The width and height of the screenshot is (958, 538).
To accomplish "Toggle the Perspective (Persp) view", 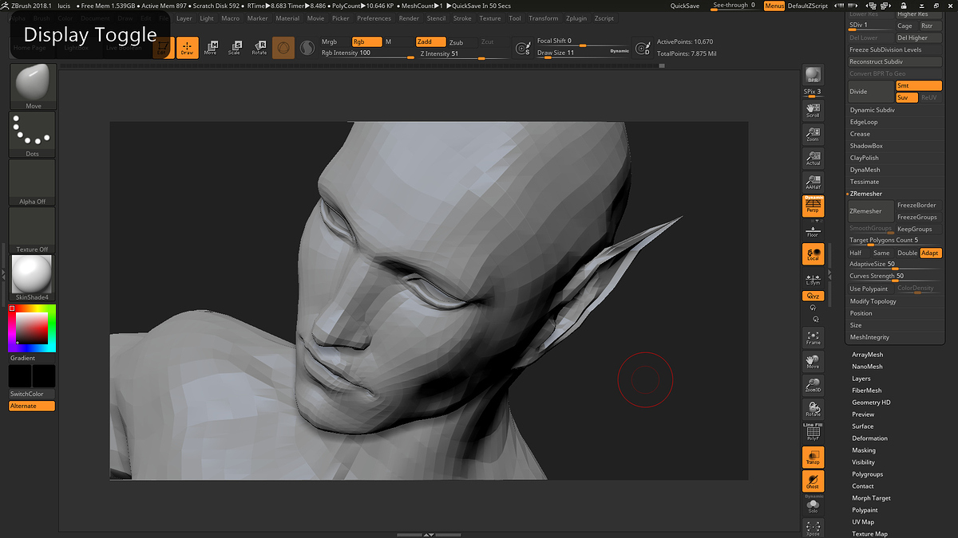I will [813, 206].
